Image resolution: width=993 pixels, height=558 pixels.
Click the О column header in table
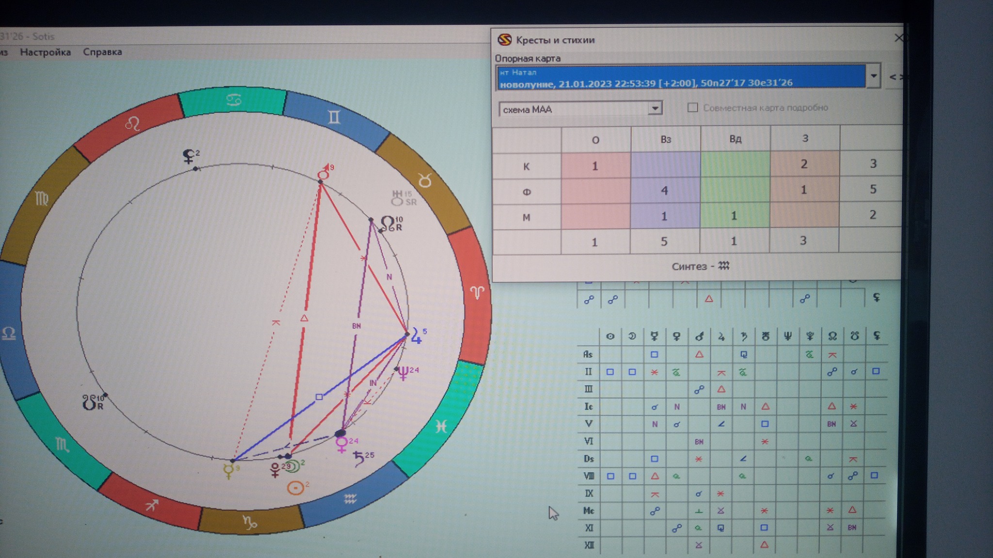(595, 140)
